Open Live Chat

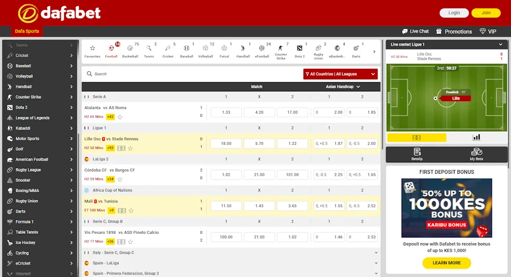[415, 31]
